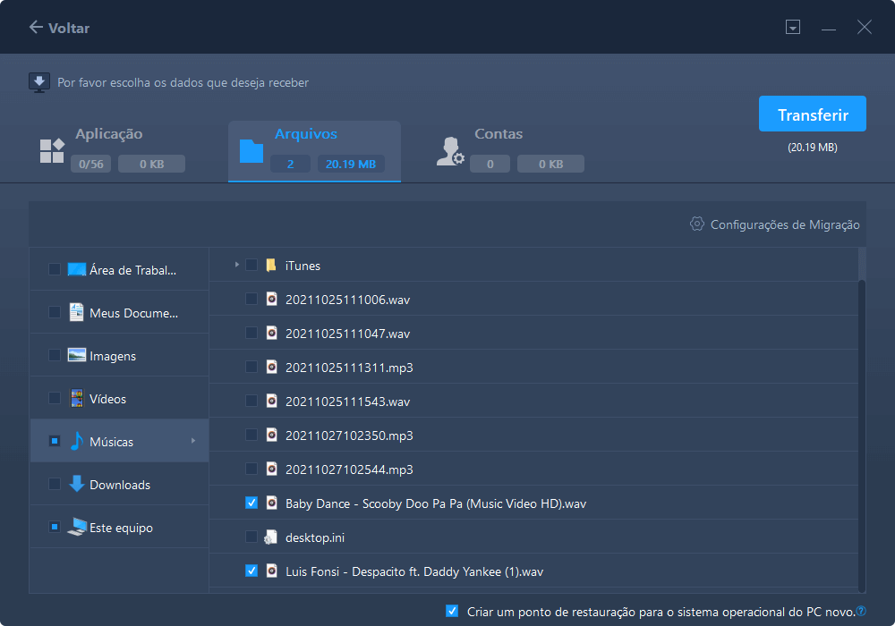Check the Vídeos checkbox
The width and height of the screenshot is (895, 626).
click(x=55, y=398)
